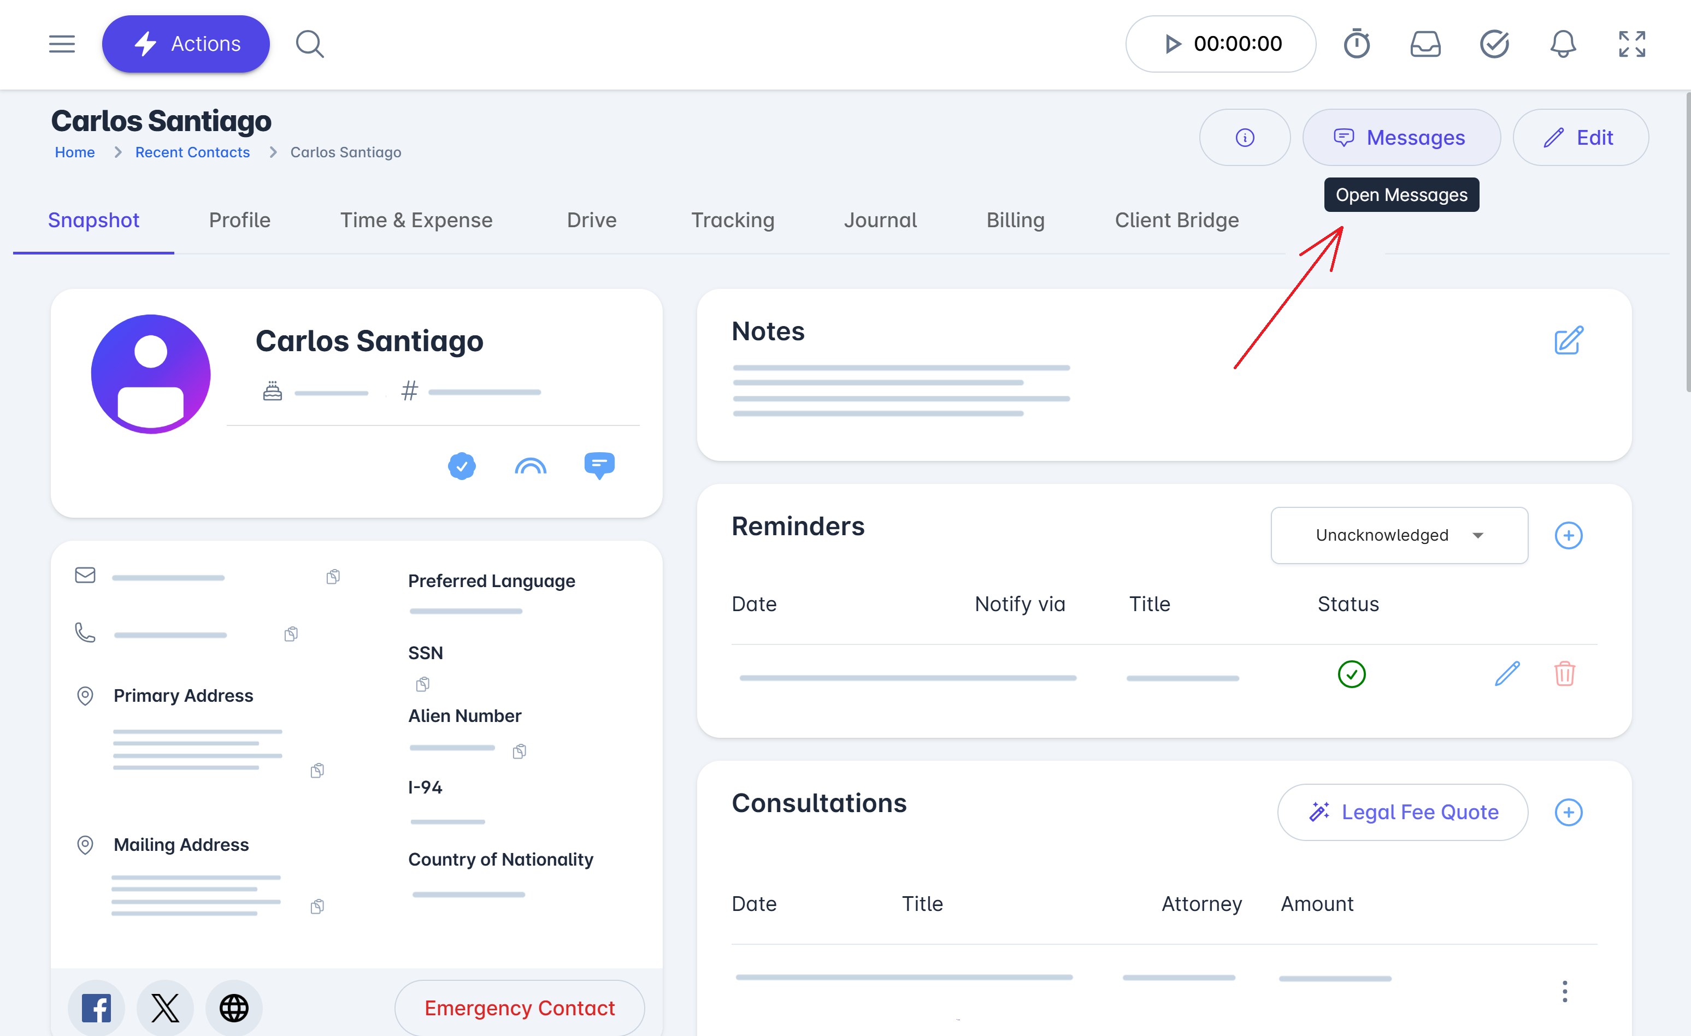Open the Client Bridge tab
The image size is (1691, 1036).
click(1176, 220)
